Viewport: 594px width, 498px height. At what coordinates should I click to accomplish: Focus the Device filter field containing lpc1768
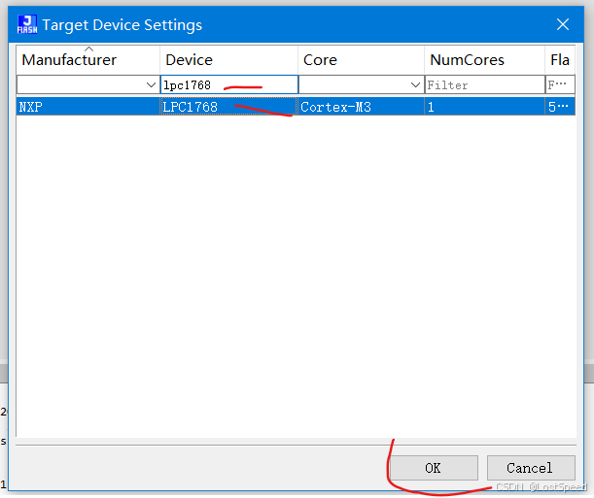tap(229, 84)
